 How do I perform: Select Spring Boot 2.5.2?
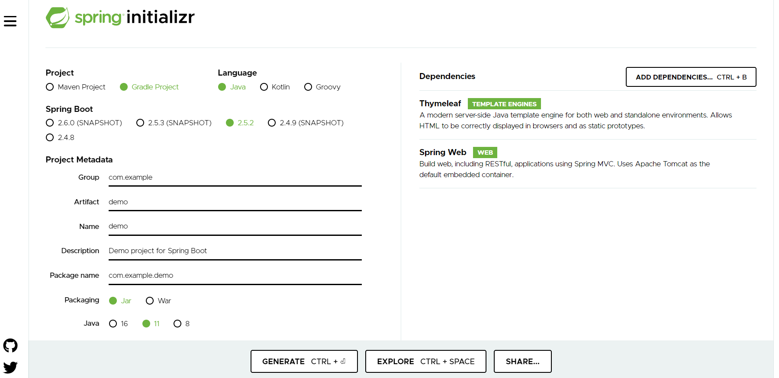240,123
